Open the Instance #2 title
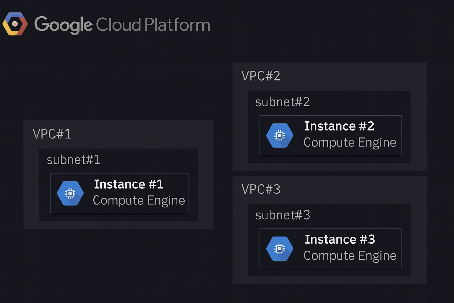Viewport: 454px width, 303px height. tap(339, 126)
